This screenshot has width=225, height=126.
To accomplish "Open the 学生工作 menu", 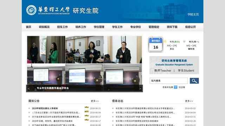I will coord(117,27).
